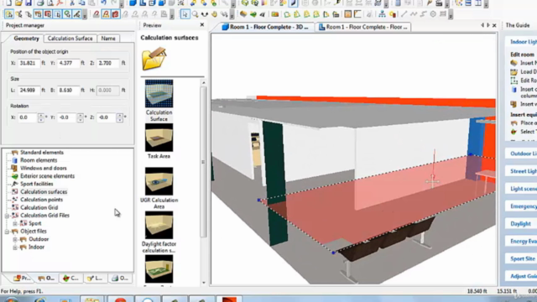Switch to Luminaire selection bottom tab

click(x=95, y=279)
